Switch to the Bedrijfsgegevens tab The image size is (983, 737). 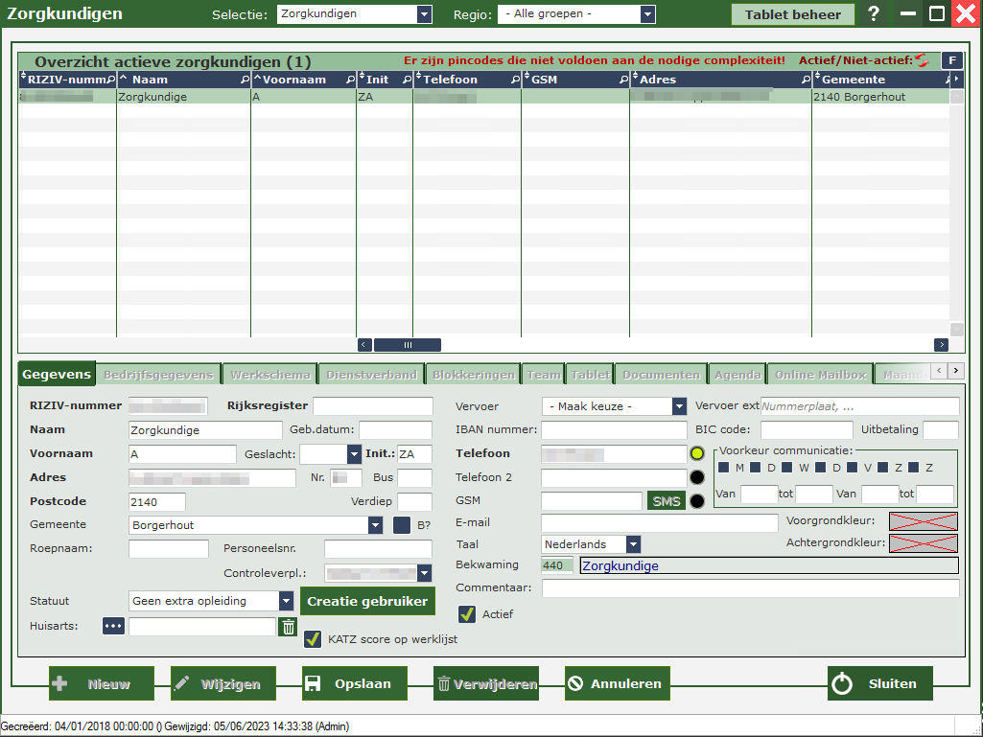coord(158,375)
